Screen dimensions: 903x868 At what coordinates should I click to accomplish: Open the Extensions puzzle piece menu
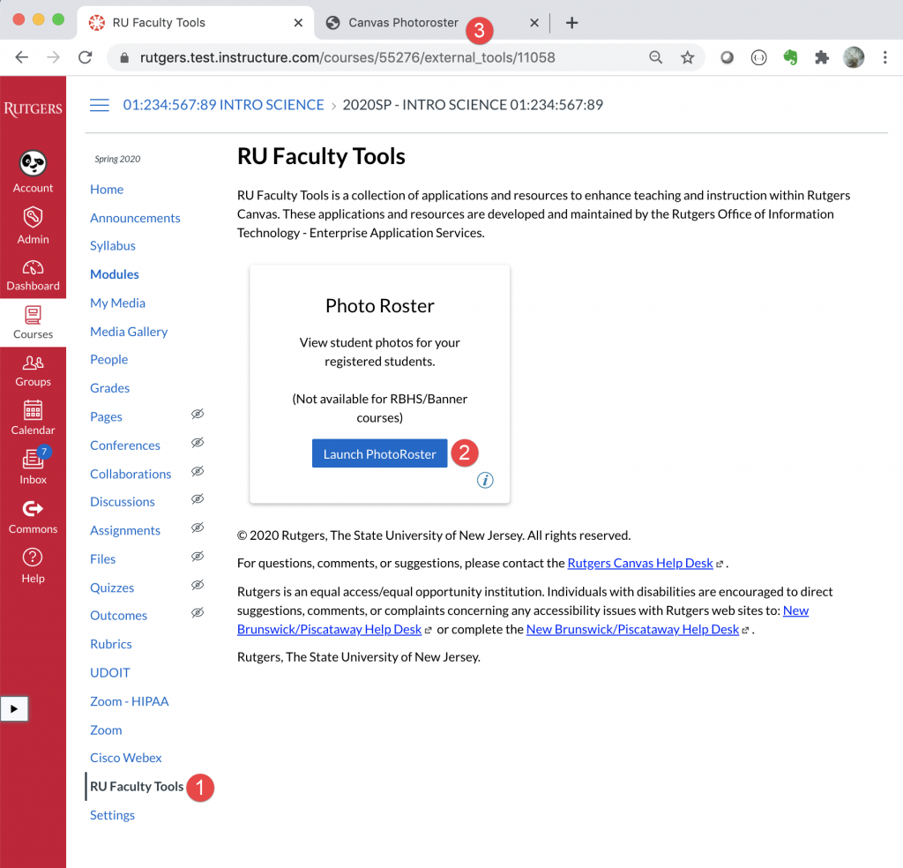click(x=822, y=57)
